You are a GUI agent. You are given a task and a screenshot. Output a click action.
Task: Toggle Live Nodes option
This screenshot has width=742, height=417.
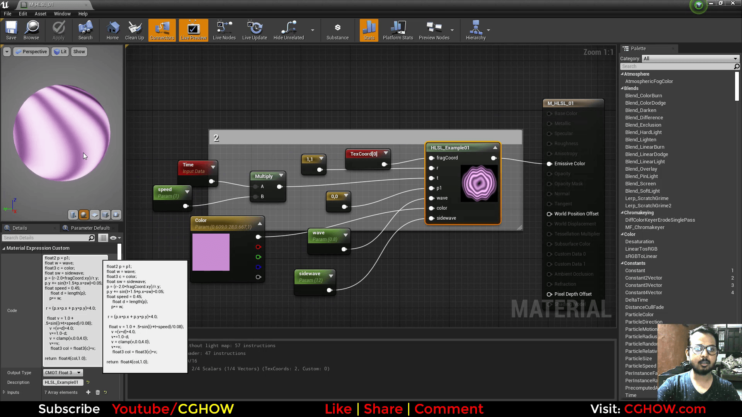(224, 30)
